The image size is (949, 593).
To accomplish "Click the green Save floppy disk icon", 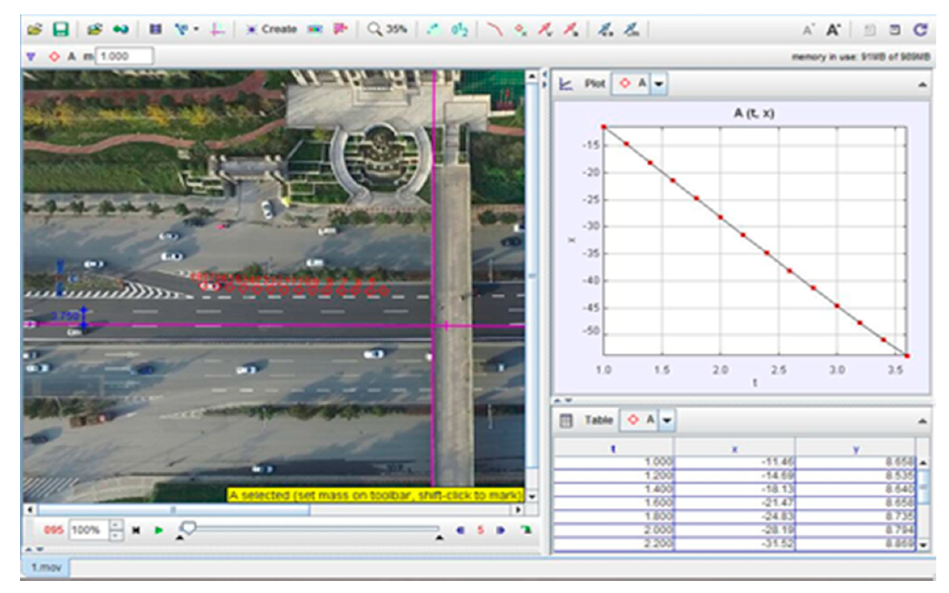I will click(61, 29).
